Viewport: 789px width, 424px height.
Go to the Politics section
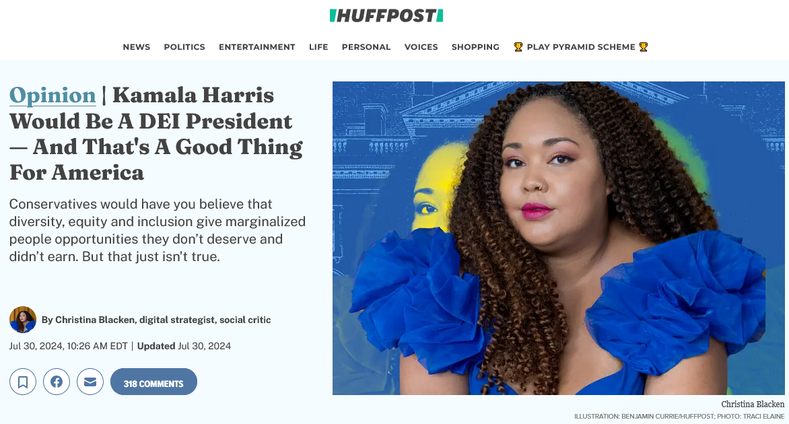coord(184,47)
